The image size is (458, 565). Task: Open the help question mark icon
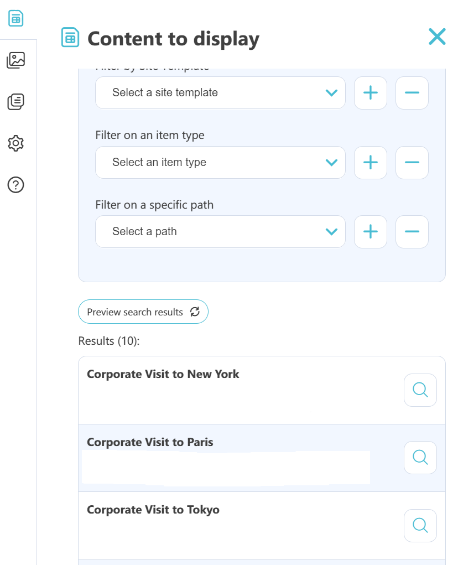point(16,185)
